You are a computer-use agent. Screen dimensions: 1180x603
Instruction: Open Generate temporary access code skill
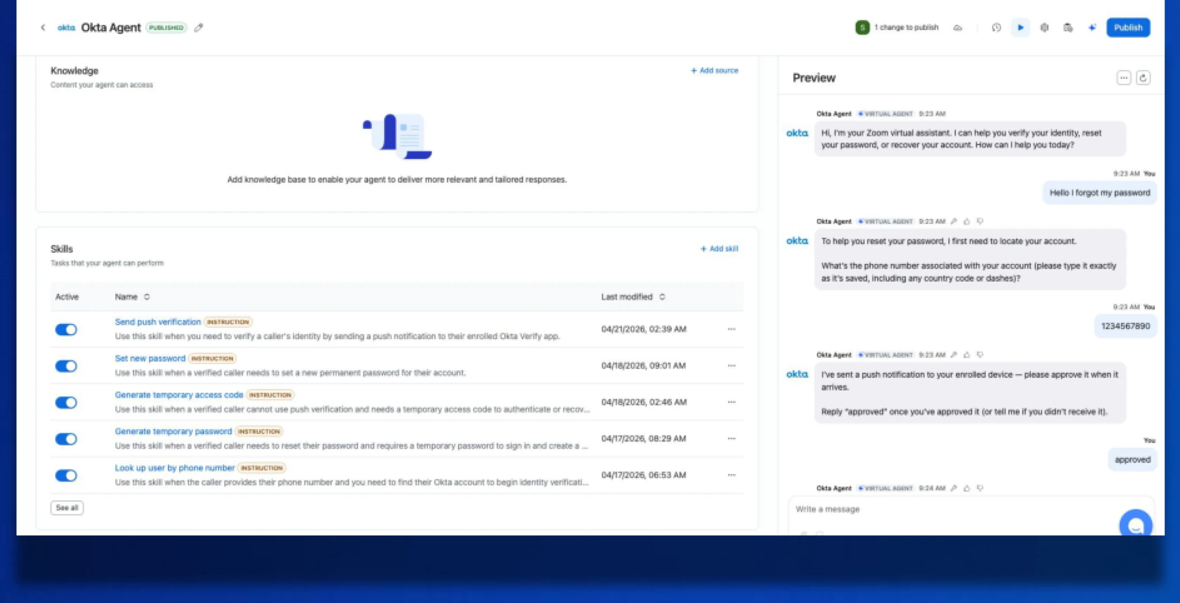(179, 395)
